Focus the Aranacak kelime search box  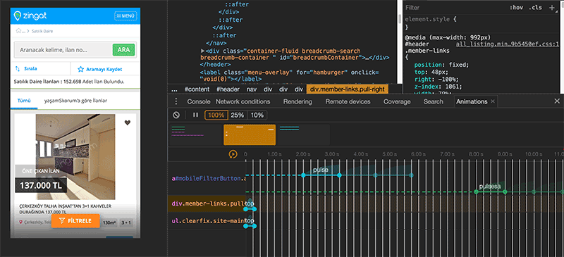pos(63,50)
